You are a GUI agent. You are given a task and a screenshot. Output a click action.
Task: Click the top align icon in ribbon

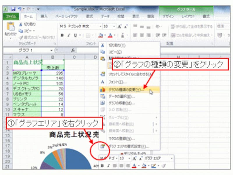[135, 27]
